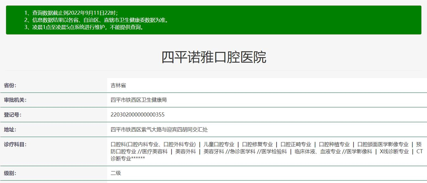Select the 二级 level value
This screenshot has height=183, width=427.
(x=116, y=173)
